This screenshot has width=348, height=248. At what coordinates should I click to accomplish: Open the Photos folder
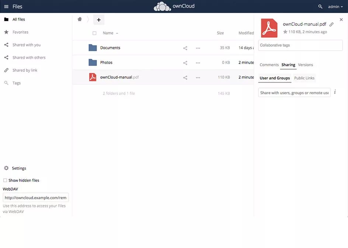pos(106,63)
